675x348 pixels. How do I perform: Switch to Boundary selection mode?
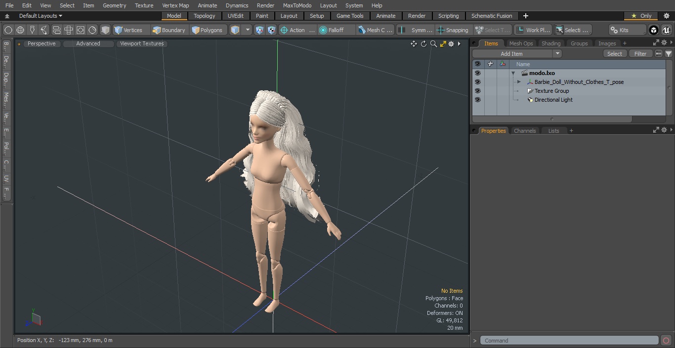pyautogui.click(x=169, y=30)
